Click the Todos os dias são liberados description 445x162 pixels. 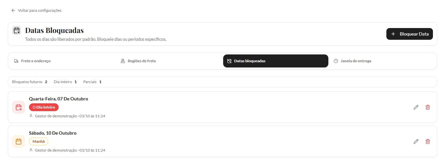point(96,39)
